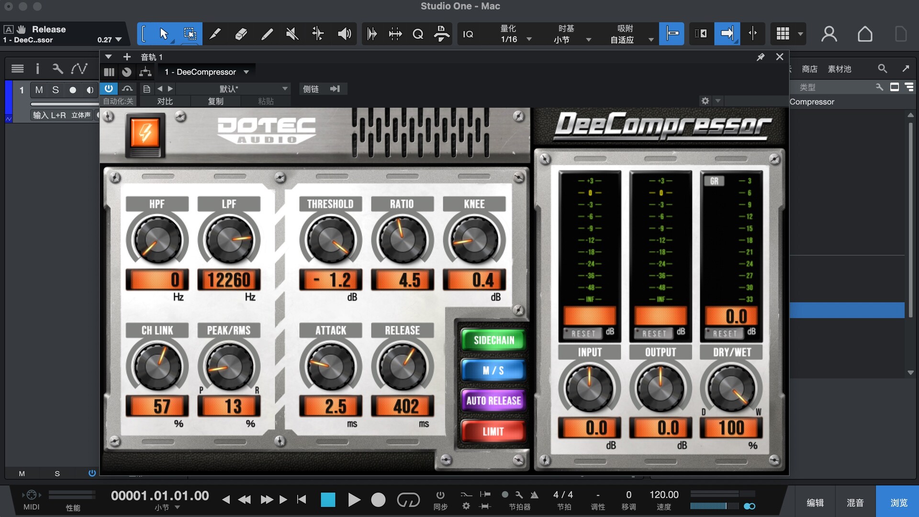Switch to the 编辑 tab
This screenshot has width=919, height=517.
coord(815,503)
